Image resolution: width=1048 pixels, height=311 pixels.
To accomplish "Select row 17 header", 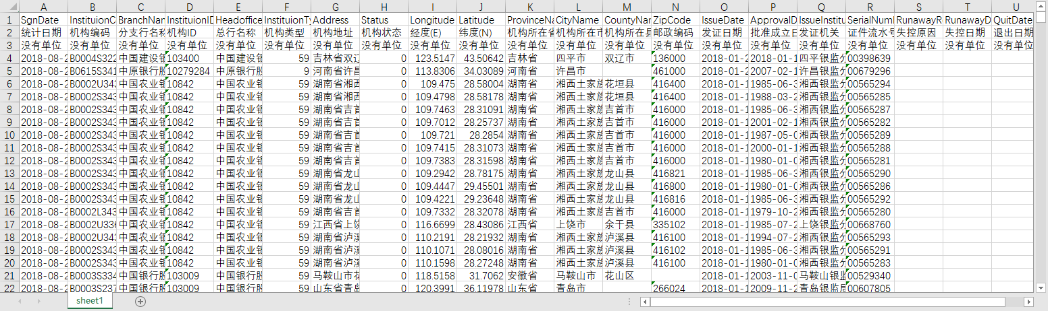I will point(9,225).
